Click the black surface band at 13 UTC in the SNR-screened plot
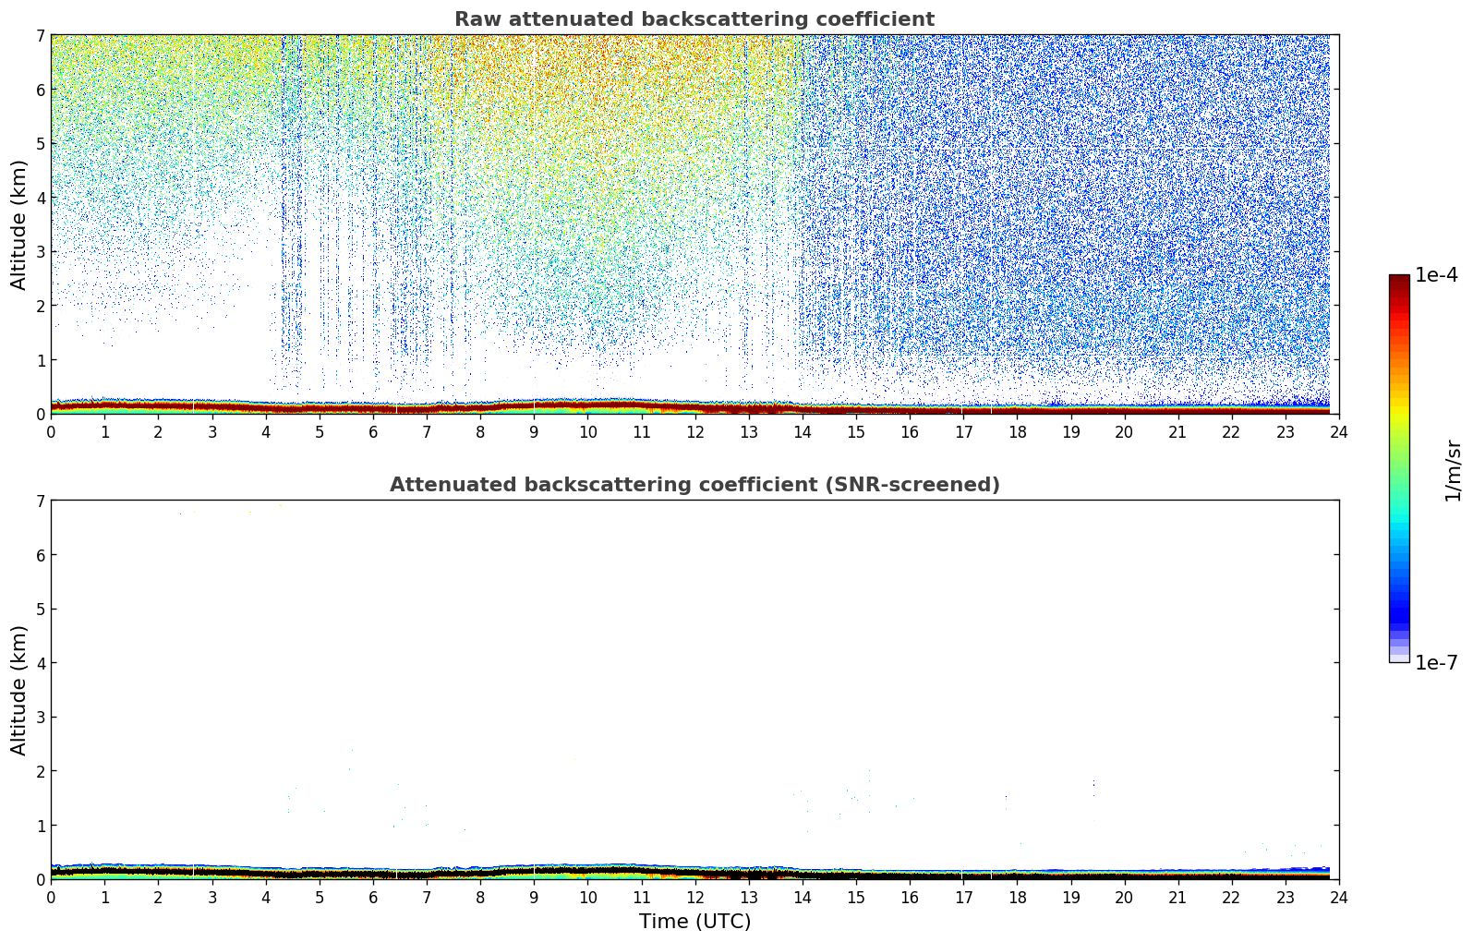The image size is (1473, 942). (x=748, y=874)
